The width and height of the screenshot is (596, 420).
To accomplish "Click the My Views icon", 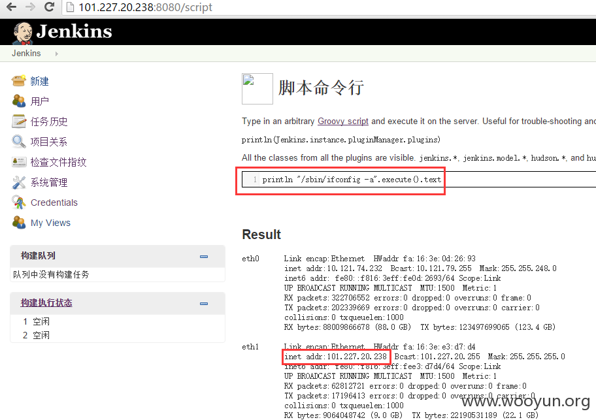I will [18, 223].
